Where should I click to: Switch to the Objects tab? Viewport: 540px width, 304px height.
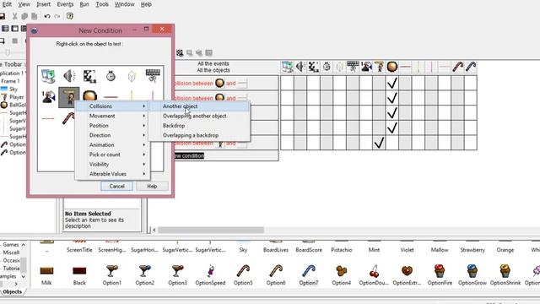coord(13,292)
